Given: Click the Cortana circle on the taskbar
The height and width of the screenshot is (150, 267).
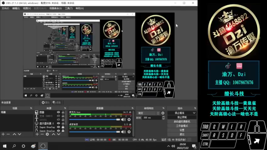Looking at the screenshot, I should (23, 146).
